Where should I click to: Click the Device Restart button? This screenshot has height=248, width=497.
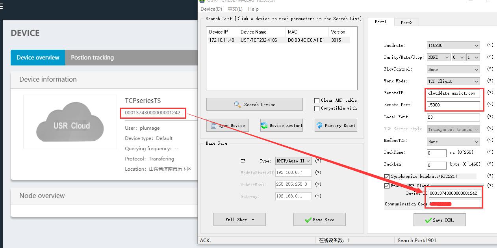tap(282, 125)
